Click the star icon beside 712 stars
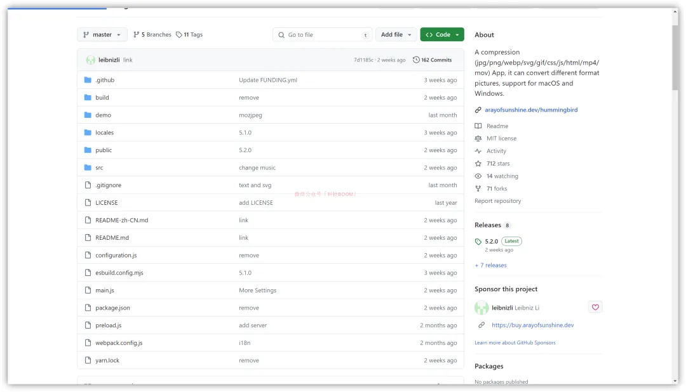Viewport: 686px width, 392px height. tap(478, 164)
